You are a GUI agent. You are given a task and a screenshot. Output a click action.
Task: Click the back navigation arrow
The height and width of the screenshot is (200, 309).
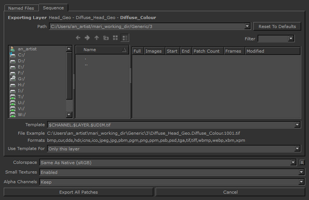pos(78,38)
